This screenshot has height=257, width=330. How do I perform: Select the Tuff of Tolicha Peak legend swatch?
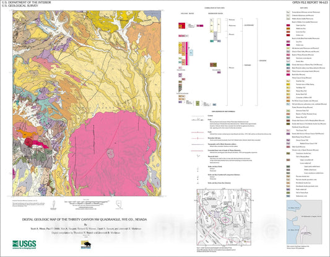288,193
